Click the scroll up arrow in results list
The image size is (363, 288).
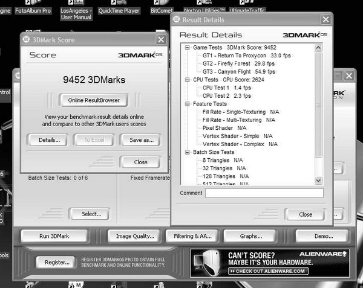click(x=318, y=48)
